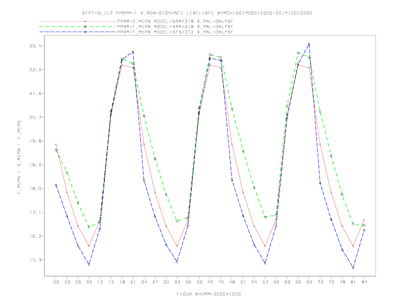Select legend entry PARM=O_MEAN MODEL=NAM/218
The width and height of the screenshot is (397, 307).
coord(175,21)
